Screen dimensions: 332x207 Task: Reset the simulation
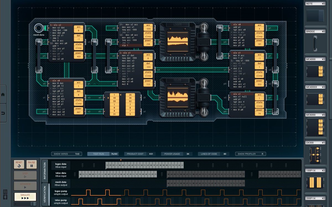pyautogui.click(x=19, y=164)
